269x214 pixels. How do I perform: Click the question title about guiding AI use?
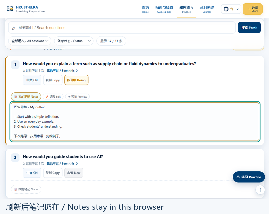pos(63,157)
